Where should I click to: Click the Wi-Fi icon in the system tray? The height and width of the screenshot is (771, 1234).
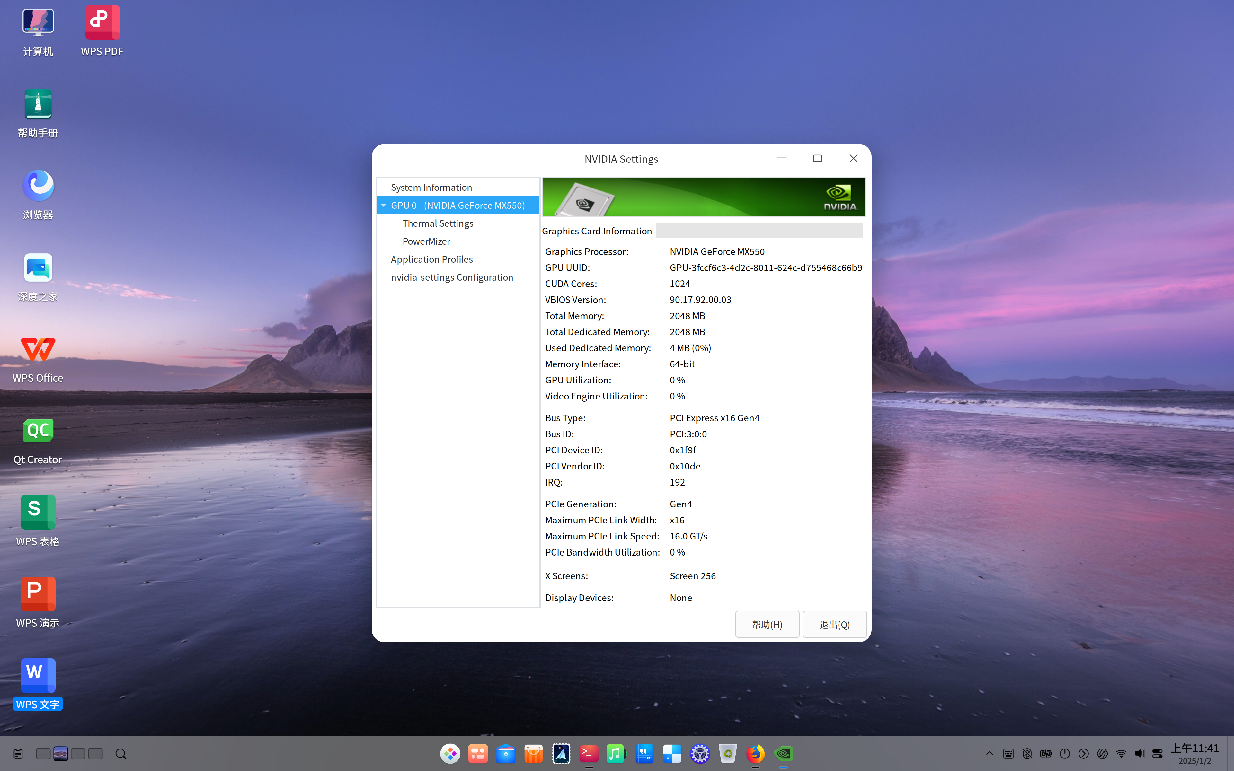1121,753
